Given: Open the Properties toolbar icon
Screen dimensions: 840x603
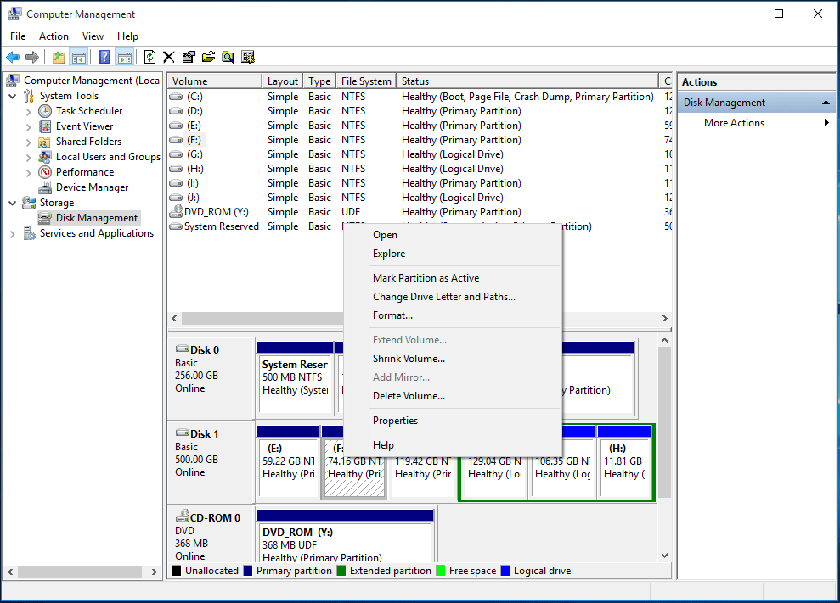Looking at the screenshot, I should (x=188, y=56).
